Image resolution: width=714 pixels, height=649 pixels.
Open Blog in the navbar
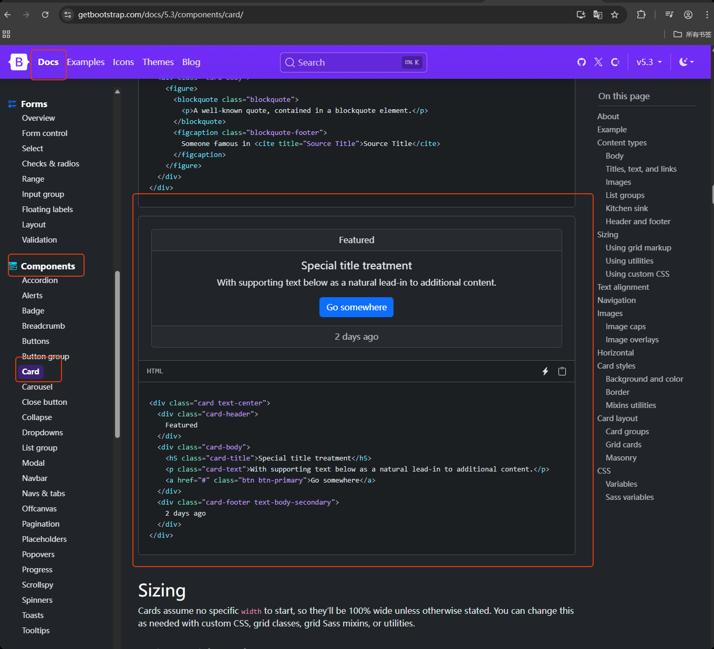[x=191, y=62]
